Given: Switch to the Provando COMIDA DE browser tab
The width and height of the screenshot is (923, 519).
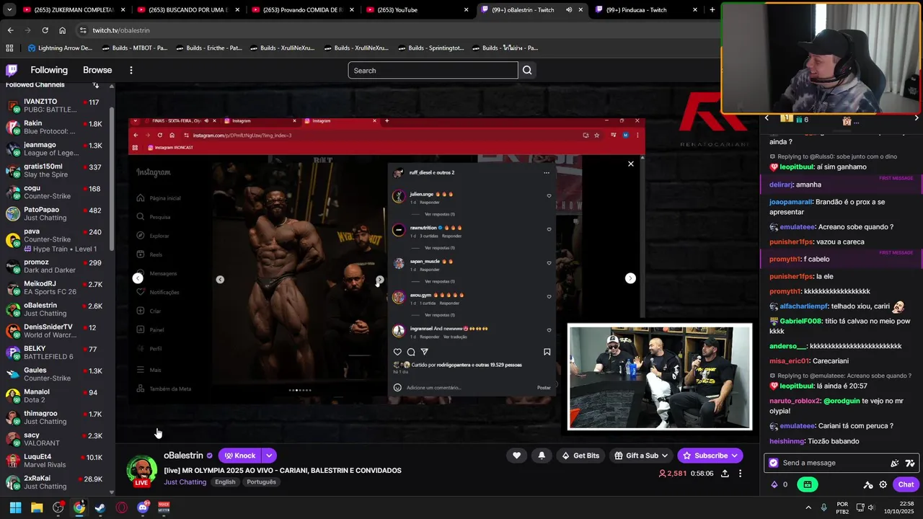Looking at the screenshot, I should click(303, 9).
